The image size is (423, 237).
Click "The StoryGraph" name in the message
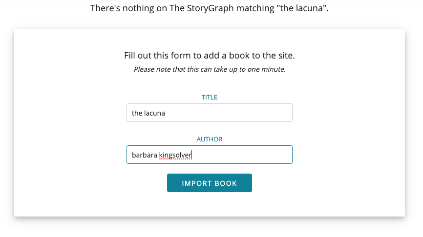point(202,8)
